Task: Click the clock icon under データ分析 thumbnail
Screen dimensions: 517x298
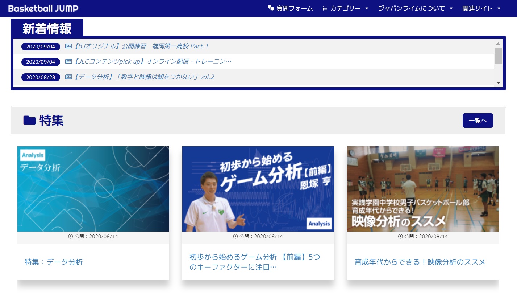Action: click(x=71, y=236)
